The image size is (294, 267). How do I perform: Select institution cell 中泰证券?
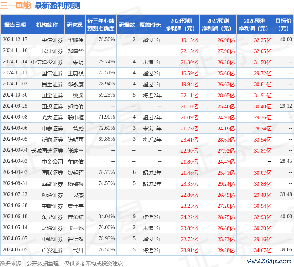52,128
